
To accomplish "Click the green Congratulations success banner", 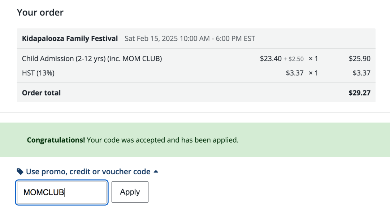I will point(195,140).
